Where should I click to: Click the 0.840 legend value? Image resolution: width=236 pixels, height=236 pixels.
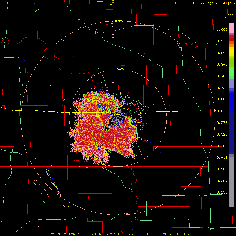[x=222, y=65]
